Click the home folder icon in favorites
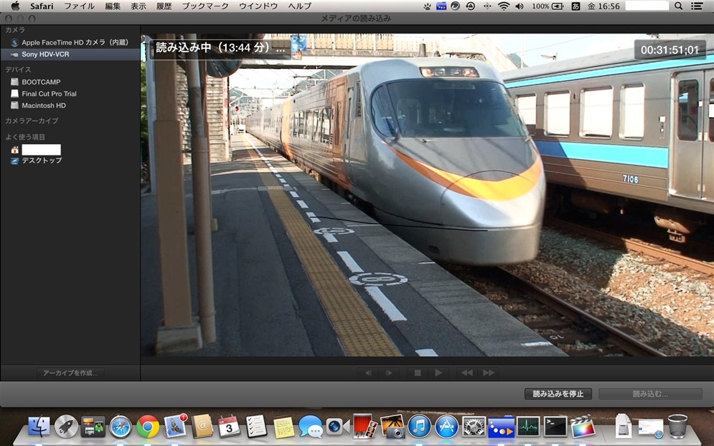 15,150
